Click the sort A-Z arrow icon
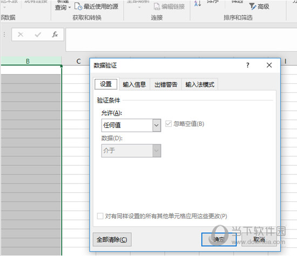297x256 pixels. pos(197,3)
